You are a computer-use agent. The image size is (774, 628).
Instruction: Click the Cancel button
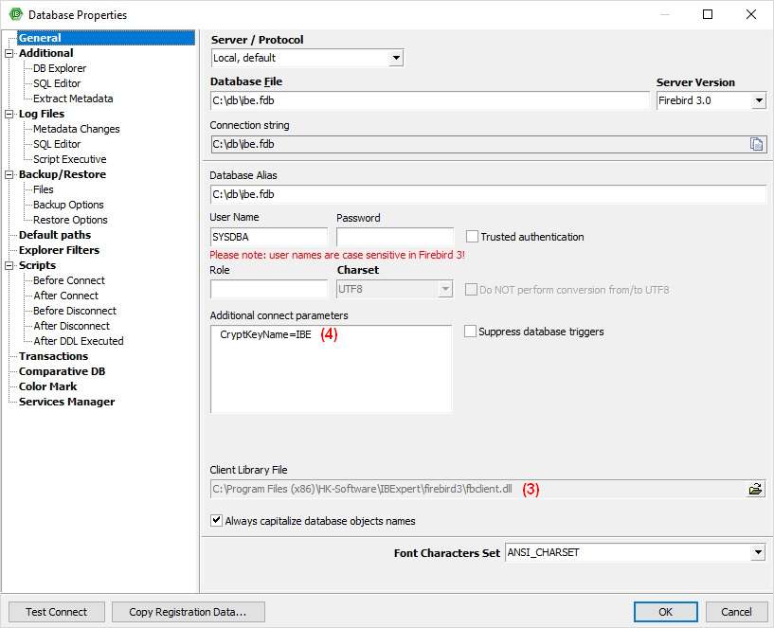click(x=736, y=612)
